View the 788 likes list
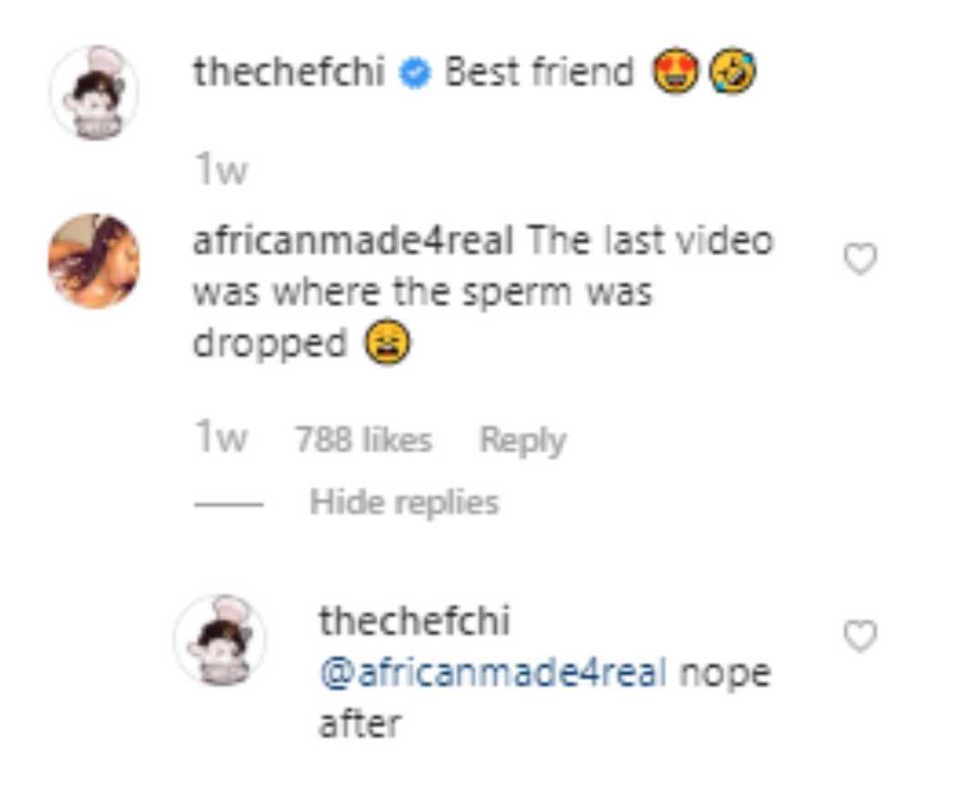This screenshot has height=798, width=958. coord(364,438)
